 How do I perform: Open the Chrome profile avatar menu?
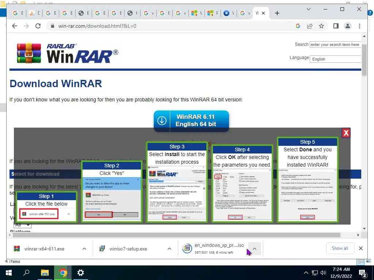coord(348,26)
